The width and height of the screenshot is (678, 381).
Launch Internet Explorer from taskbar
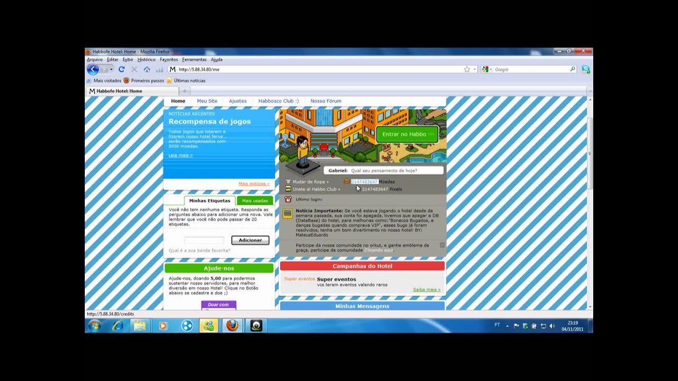(118, 326)
